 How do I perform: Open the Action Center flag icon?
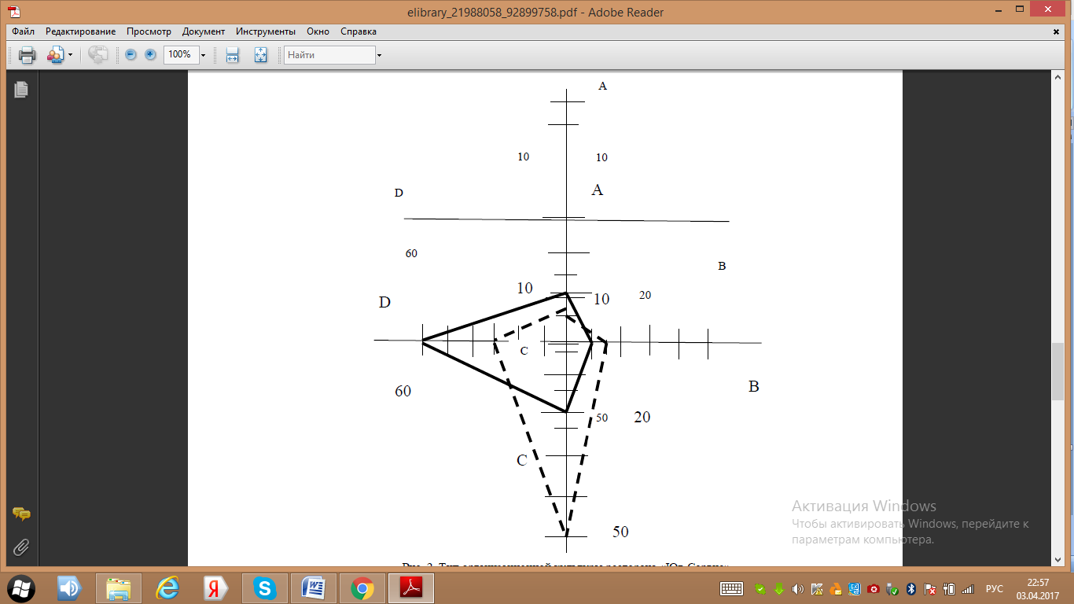coord(930,588)
